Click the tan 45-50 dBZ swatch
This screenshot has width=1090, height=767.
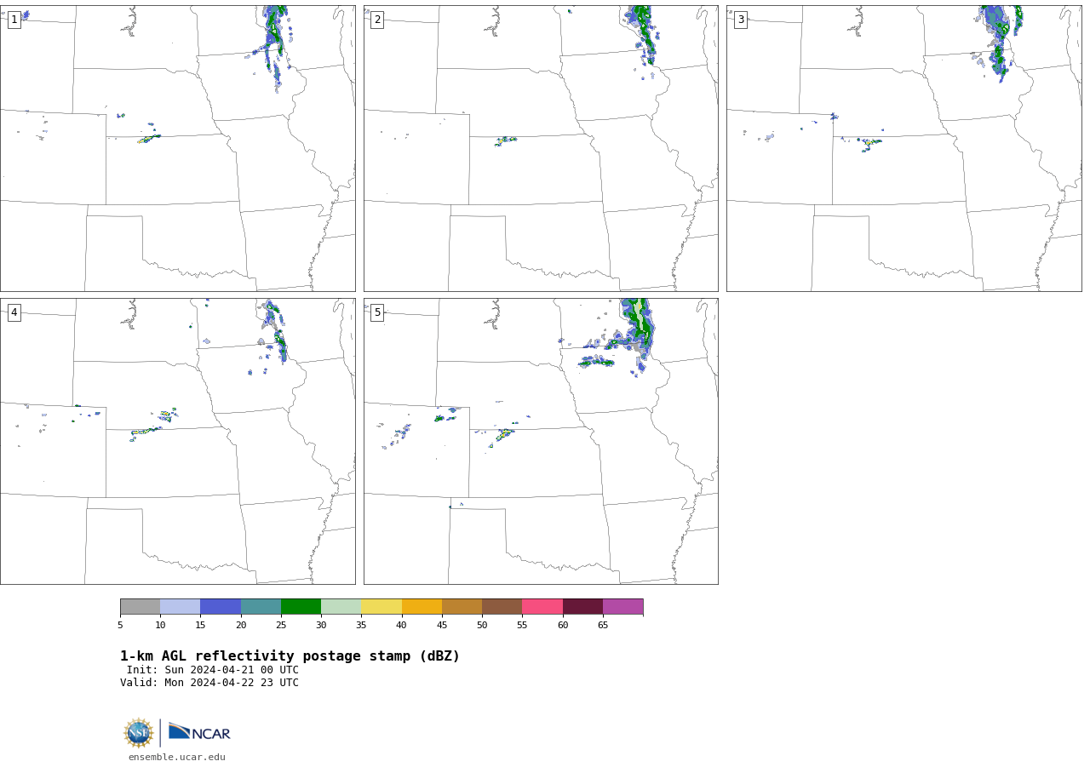462,607
